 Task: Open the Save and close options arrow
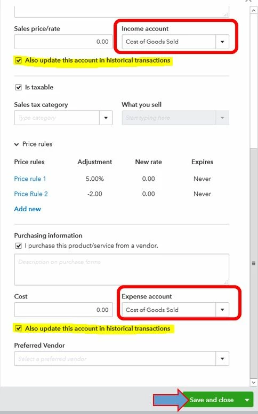tap(247, 400)
